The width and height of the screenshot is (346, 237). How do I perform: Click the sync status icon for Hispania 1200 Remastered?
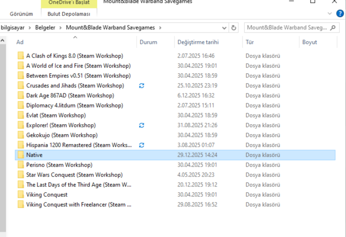(x=142, y=145)
